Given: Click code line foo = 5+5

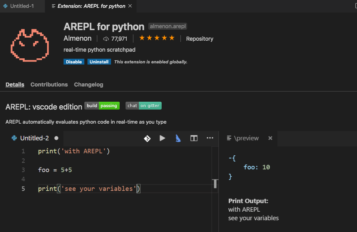Looking at the screenshot, I should [x=55, y=170].
